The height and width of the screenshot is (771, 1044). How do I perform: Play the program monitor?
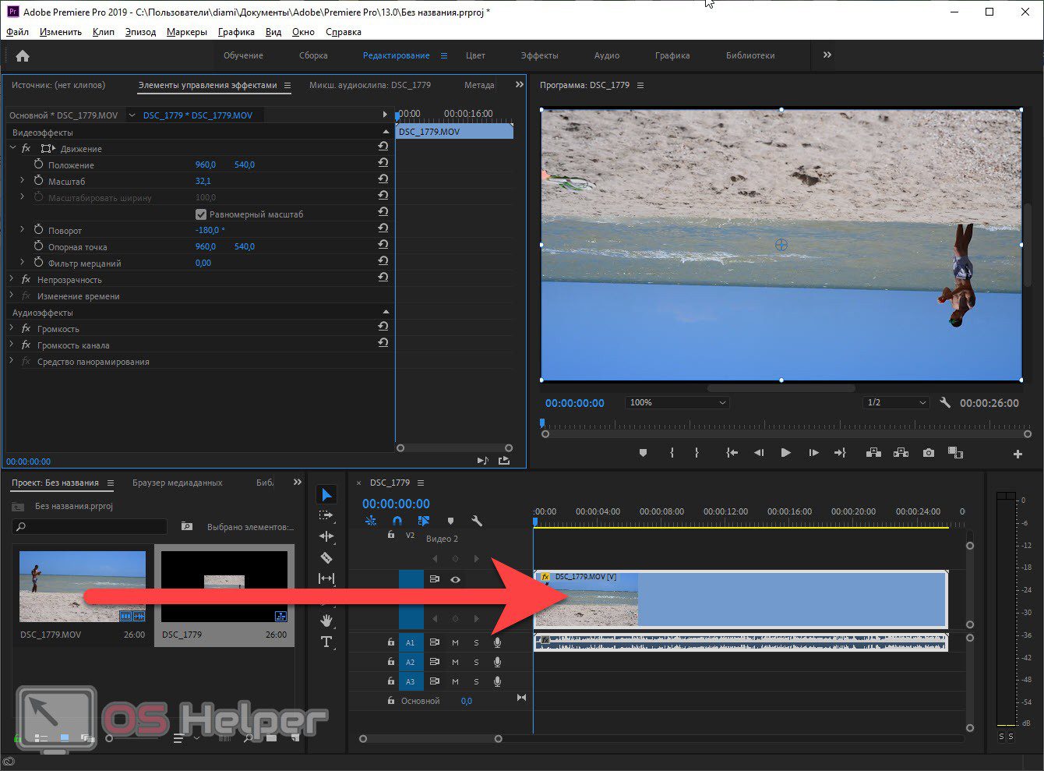pyautogui.click(x=785, y=453)
